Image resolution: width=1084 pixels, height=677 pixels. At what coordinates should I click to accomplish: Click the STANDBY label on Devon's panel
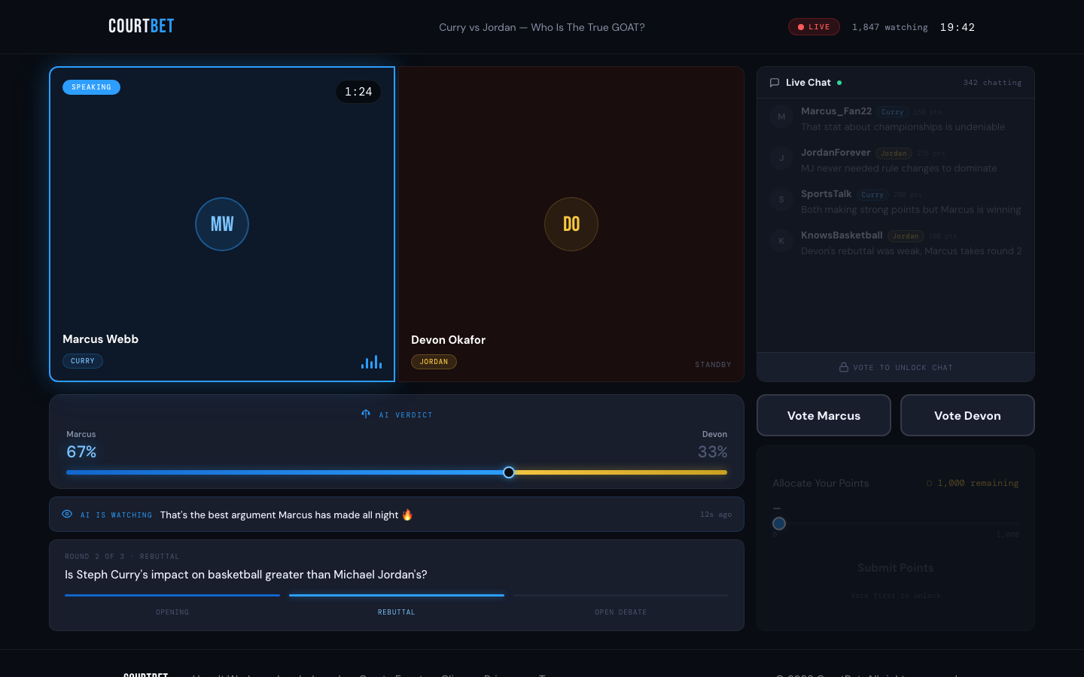(x=713, y=365)
